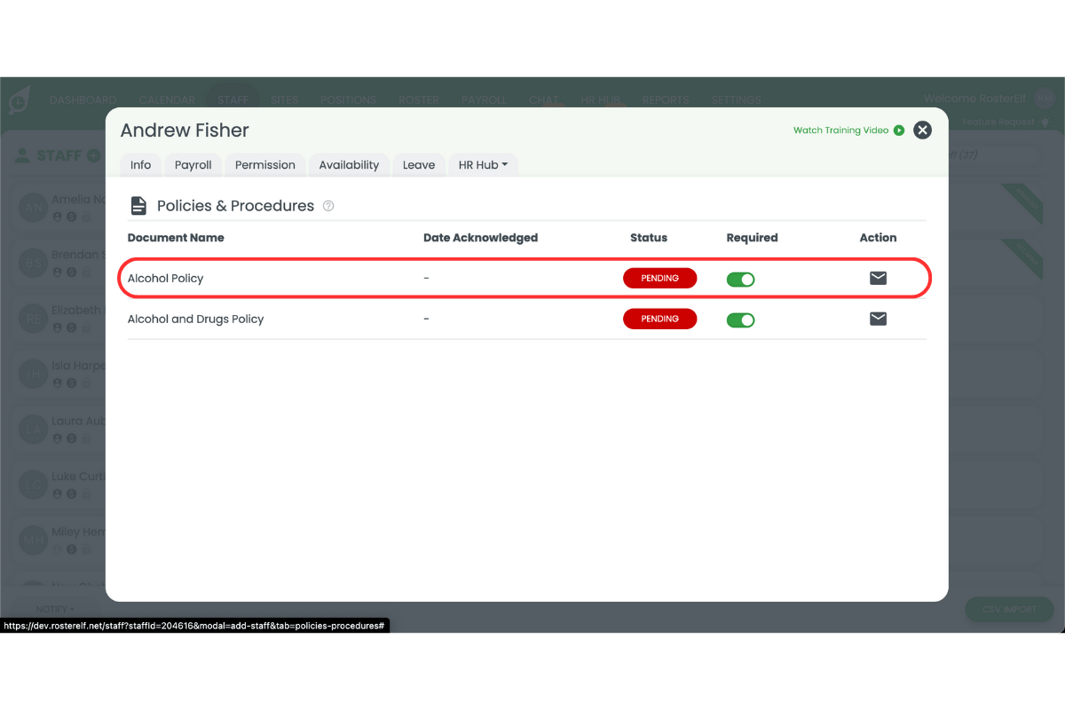The height and width of the screenshot is (710, 1065).
Task: Click the document icon next to Policies & Procedures
Action: pos(138,206)
